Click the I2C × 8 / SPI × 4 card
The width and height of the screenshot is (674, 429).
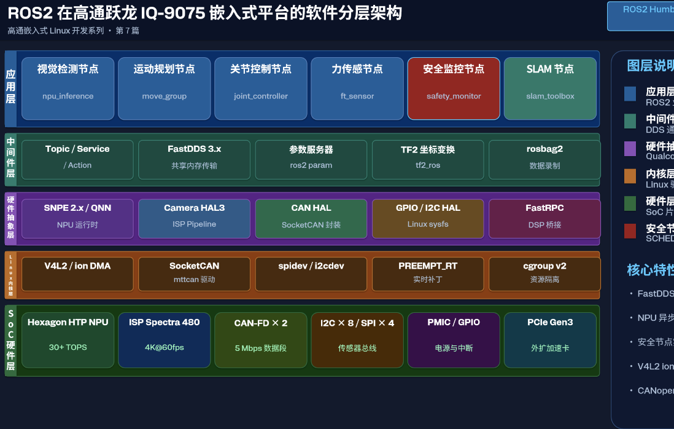click(x=357, y=340)
